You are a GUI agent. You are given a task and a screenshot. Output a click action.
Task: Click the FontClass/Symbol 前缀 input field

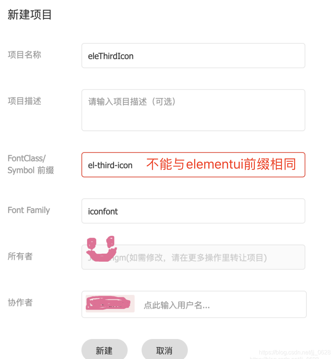click(x=109, y=165)
